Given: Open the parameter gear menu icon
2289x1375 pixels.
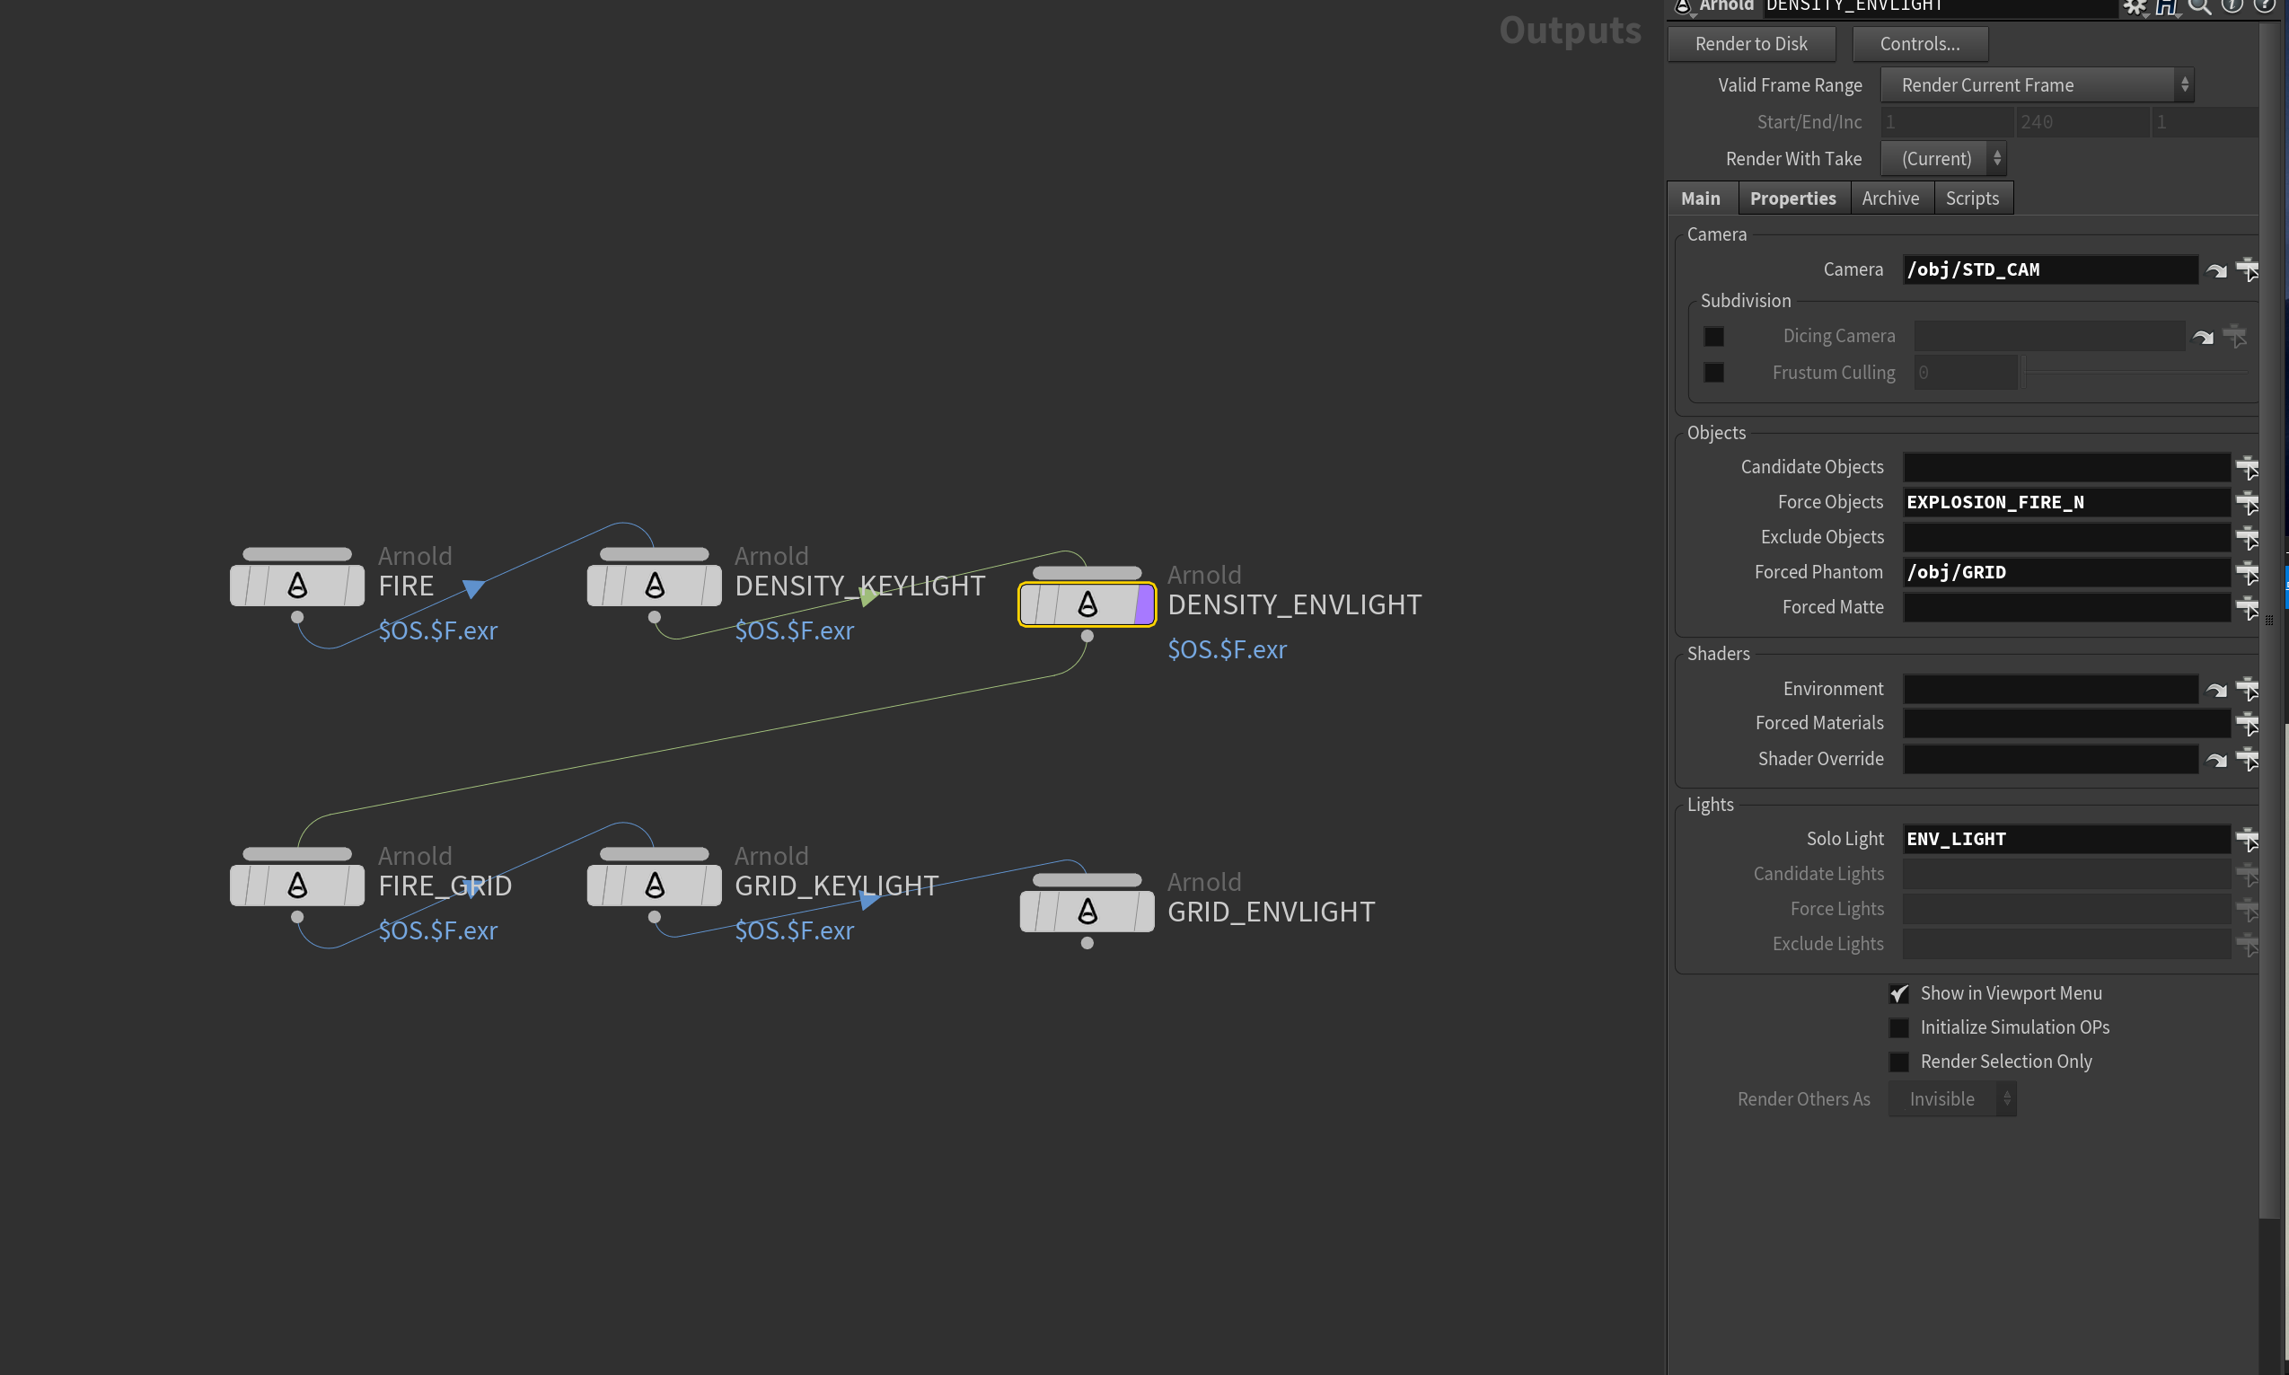Looking at the screenshot, I should click(x=2135, y=7).
